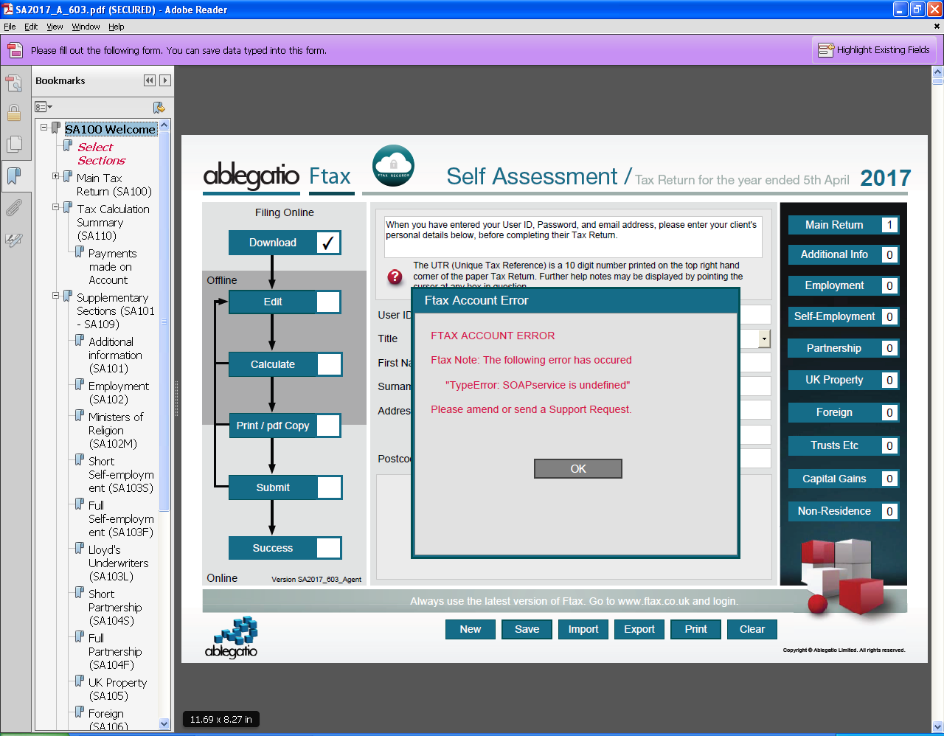Screen dimensions: 944x736
Task: Open the Help menu
Action: [117, 27]
